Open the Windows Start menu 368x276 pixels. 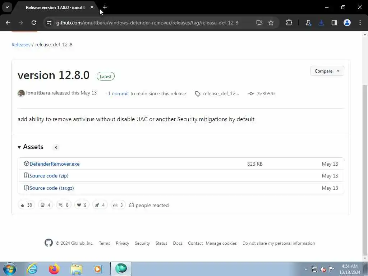pyautogui.click(x=9, y=269)
